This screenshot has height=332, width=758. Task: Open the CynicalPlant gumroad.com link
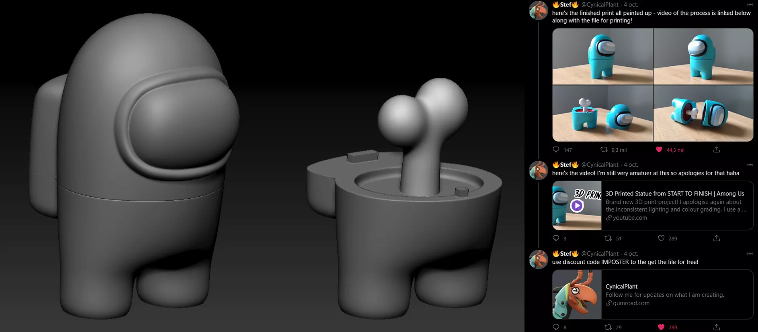(652, 295)
